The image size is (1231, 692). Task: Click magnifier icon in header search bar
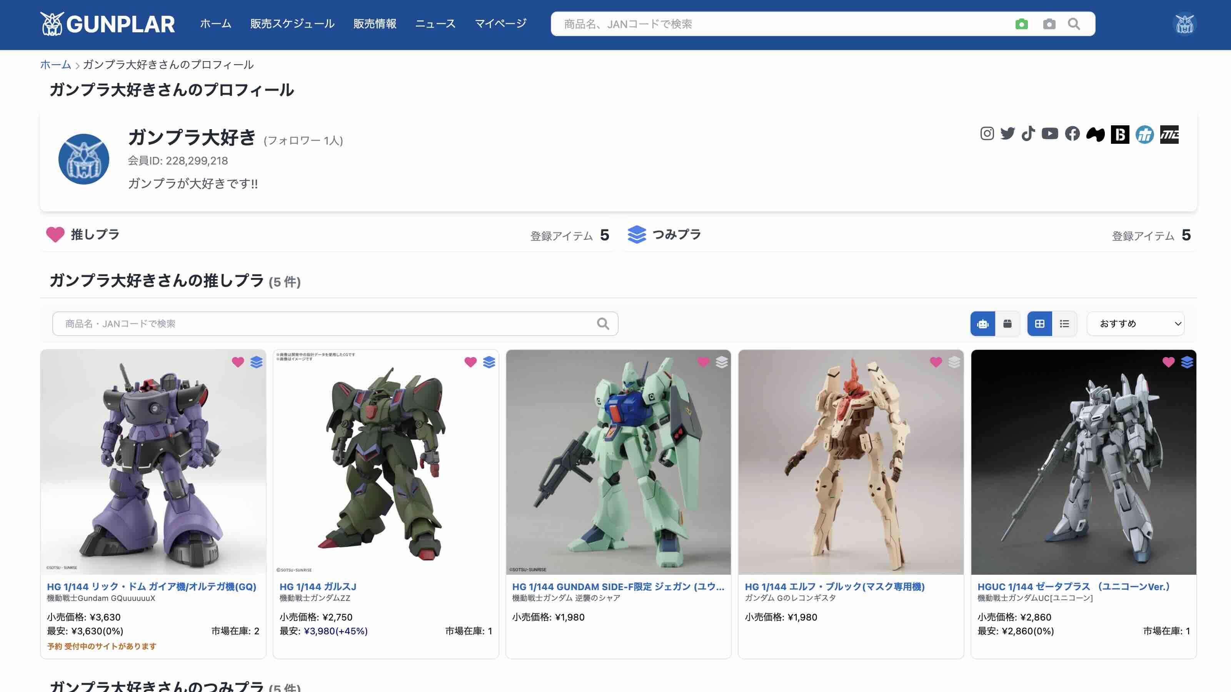pyautogui.click(x=1074, y=24)
